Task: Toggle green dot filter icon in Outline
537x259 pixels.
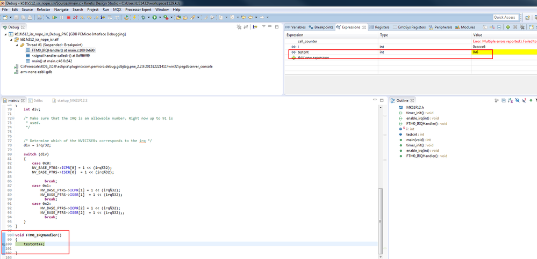Action: click(531, 100)
